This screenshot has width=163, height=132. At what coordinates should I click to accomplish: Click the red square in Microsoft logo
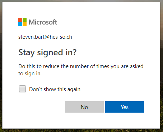20,20
